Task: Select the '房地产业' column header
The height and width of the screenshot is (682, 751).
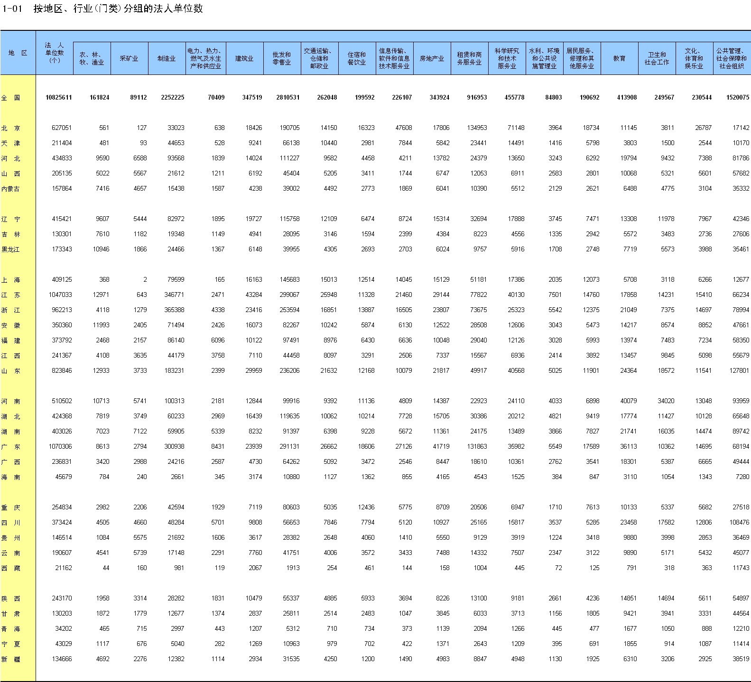Action: (x=432, y=58)
